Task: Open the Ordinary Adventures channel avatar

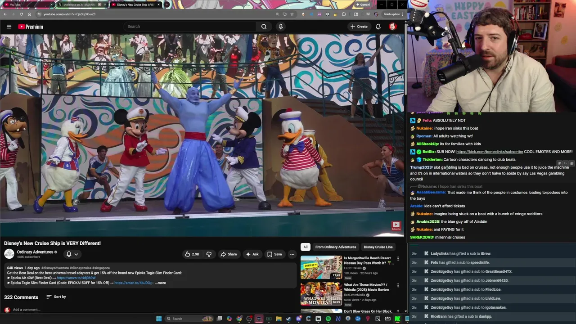Action: click(9, 254)
